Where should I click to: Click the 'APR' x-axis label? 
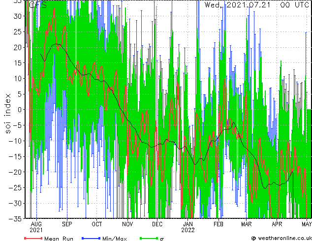277,224
